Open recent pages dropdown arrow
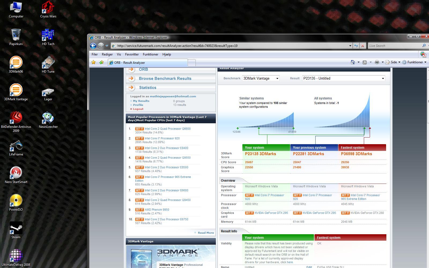Image resolution: width=429 pixels, height=268 pixels. 107,46
